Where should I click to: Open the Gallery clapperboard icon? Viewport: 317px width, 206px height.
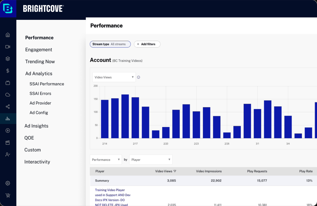pos(8,142)
